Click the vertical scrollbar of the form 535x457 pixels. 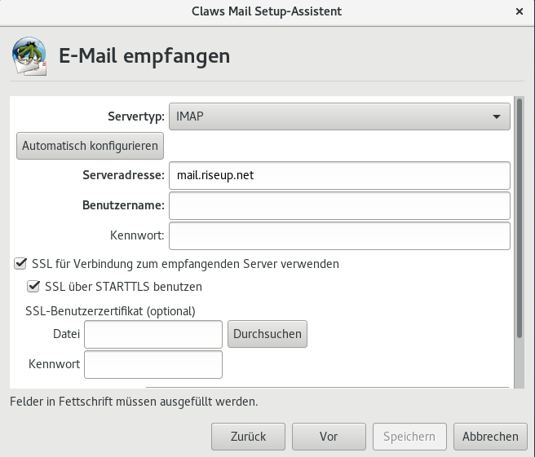(519, 220)
